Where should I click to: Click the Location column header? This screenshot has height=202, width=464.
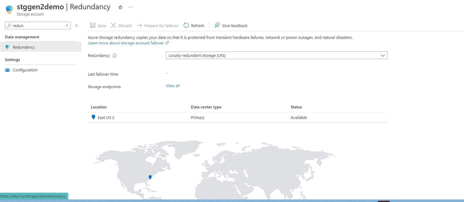click(x=99, y=107)
